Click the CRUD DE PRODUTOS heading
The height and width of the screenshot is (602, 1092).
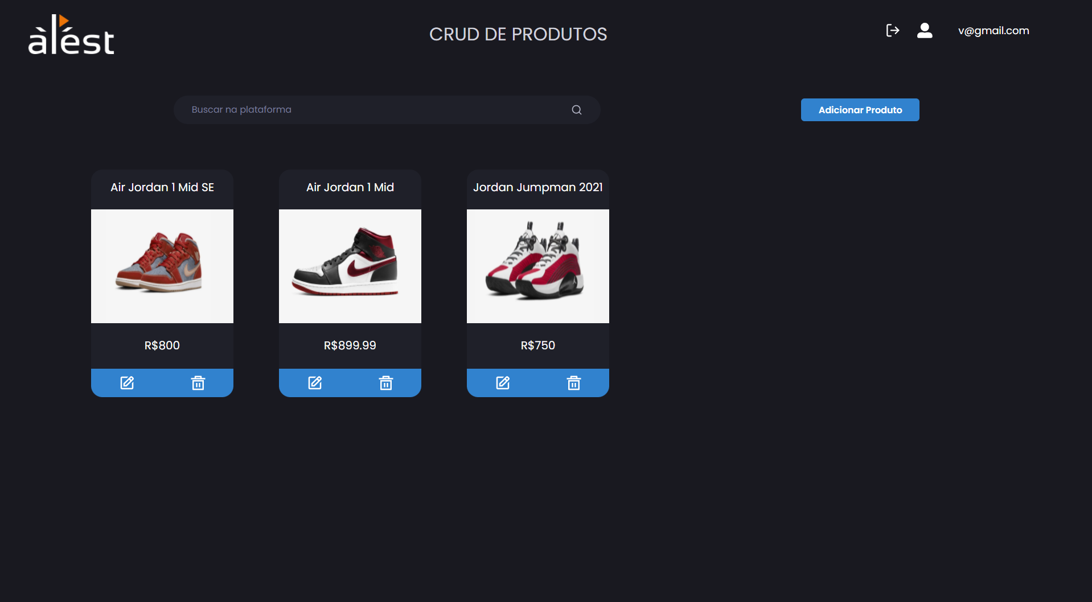point(518,34)
